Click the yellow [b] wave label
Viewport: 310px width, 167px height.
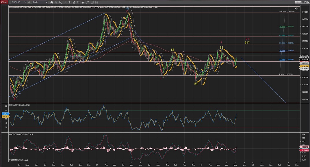196,84
